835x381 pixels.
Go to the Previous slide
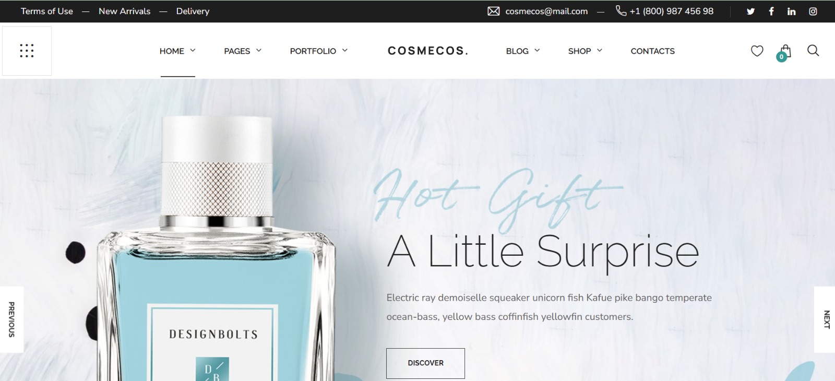(x=11, y=319)
